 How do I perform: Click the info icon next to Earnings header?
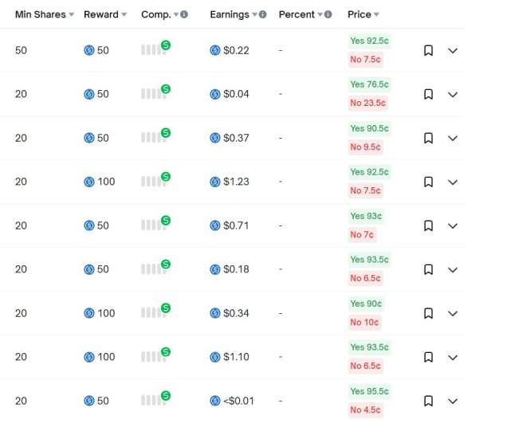coord(262,14)
